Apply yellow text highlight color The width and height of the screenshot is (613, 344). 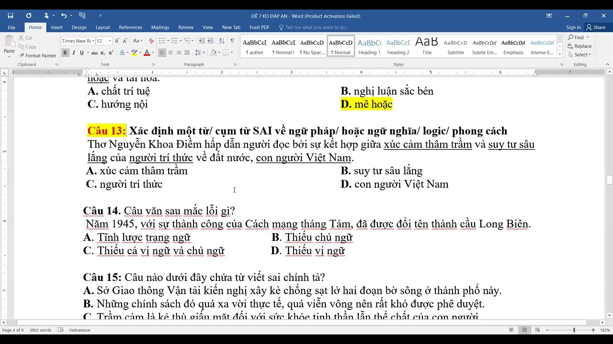coord(134,53)
